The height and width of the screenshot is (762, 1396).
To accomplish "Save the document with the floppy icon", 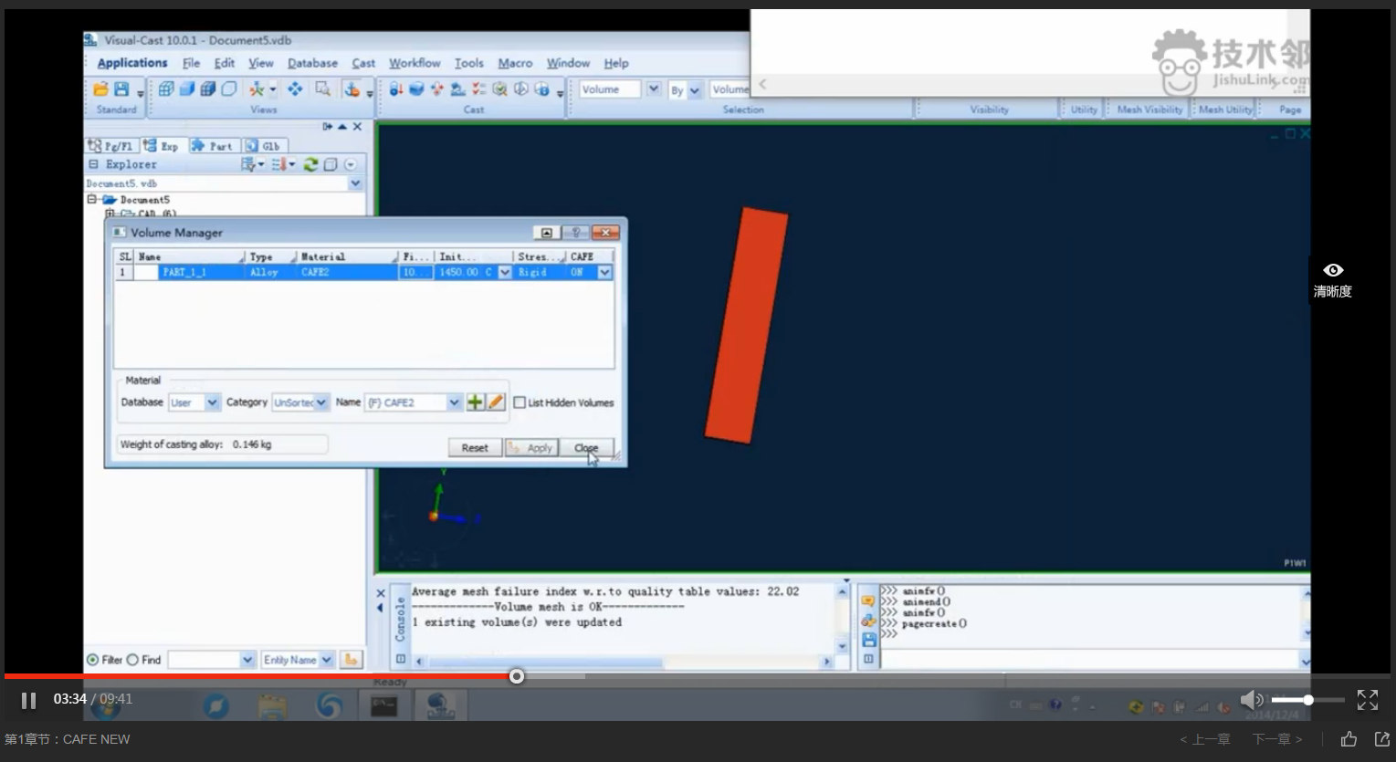I will (x=121, y=89).
